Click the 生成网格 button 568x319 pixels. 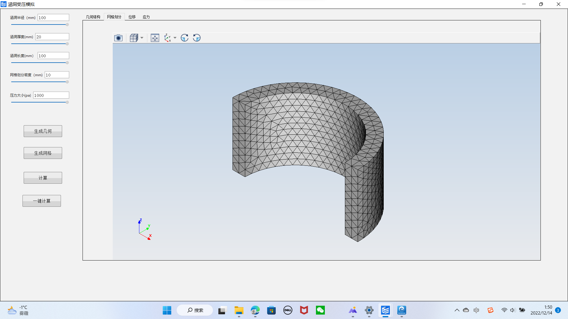[43, 153]
